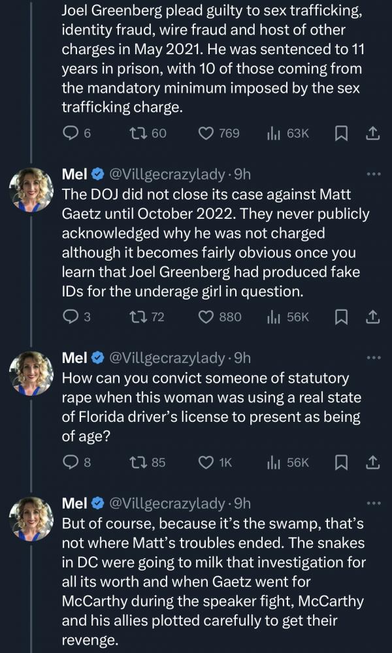Open @Villgecrazylady profile from DOJ tweet
This screenshot has width=392, height=653.
tap(167, 174)
